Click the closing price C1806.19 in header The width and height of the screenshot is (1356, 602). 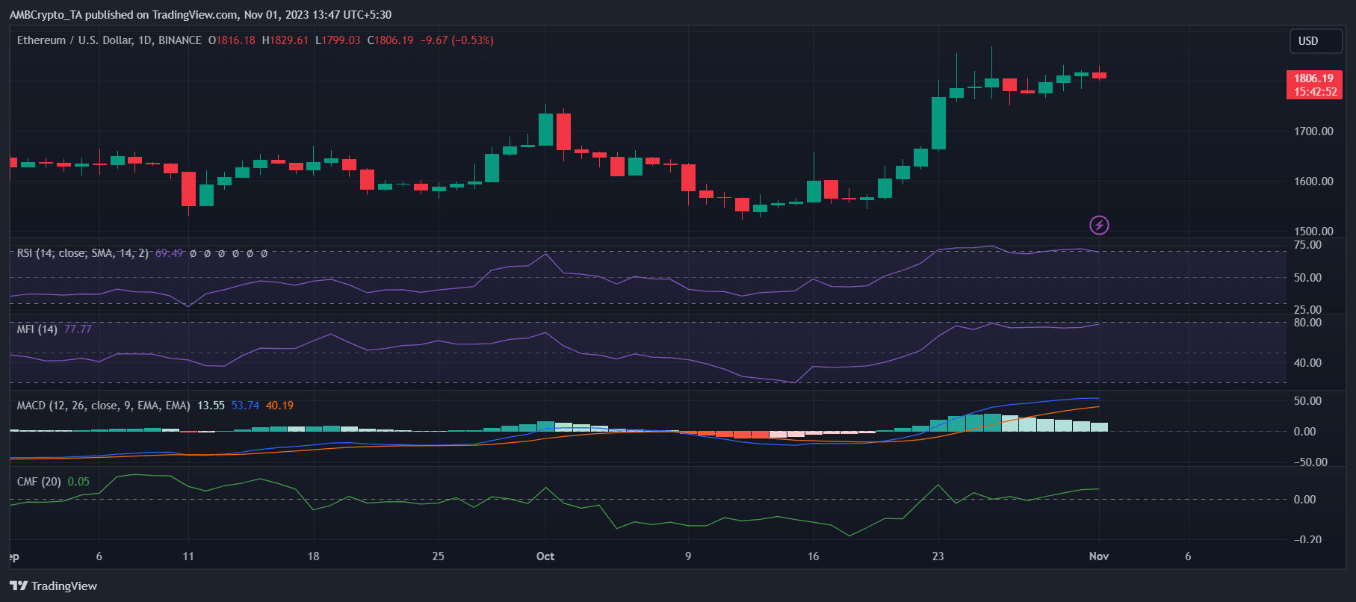(390, 40)
